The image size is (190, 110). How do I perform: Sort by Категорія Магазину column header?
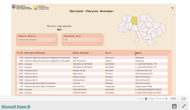(35, 53)
